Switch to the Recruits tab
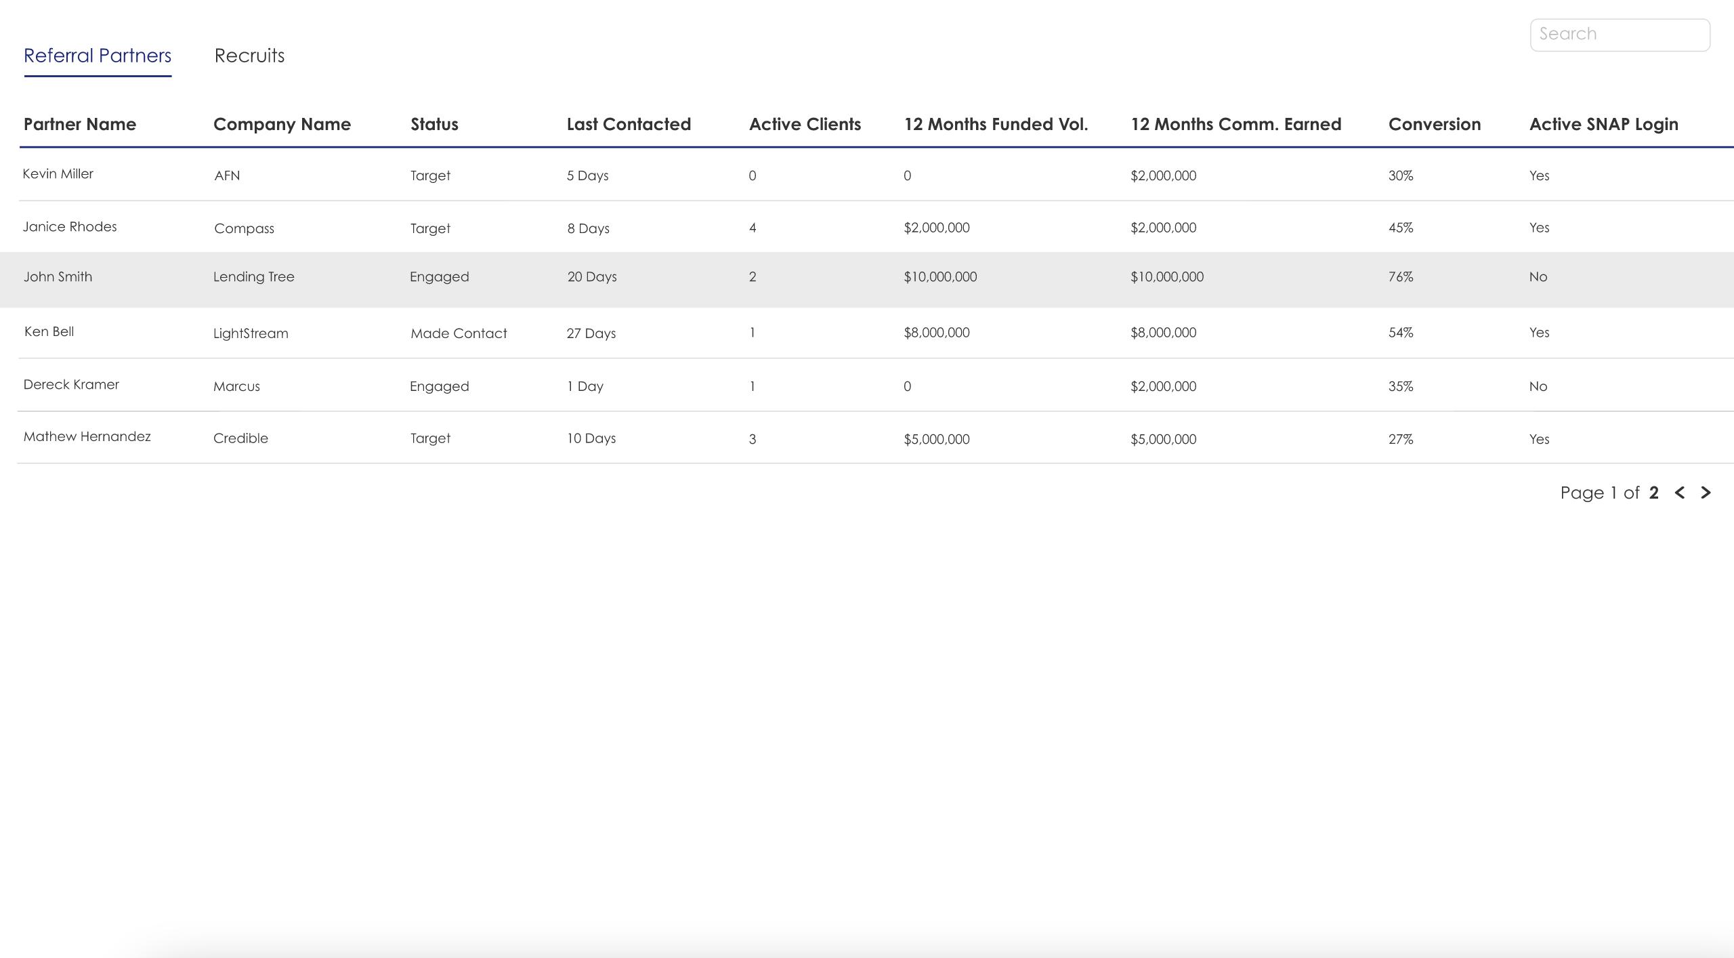The image size is (1734, 958). [x=249, y=56]
